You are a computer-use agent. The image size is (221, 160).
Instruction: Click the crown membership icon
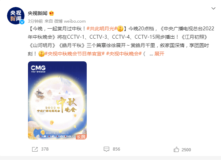(51, 13)
